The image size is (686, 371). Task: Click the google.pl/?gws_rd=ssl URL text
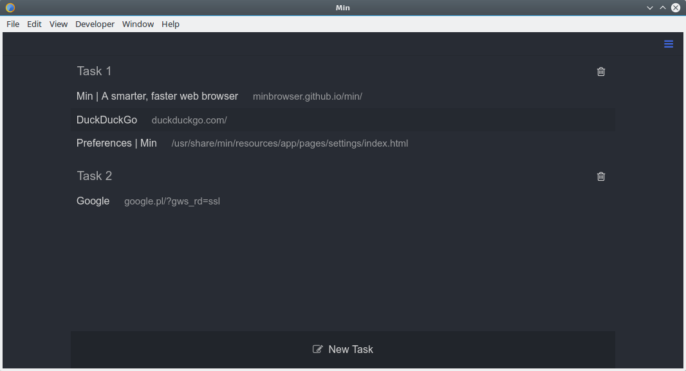(x=172, y=201)
